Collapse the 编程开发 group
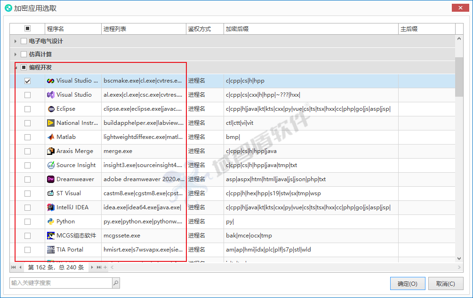The width and height of the screenshot is (473, 298). coord(16,68)
